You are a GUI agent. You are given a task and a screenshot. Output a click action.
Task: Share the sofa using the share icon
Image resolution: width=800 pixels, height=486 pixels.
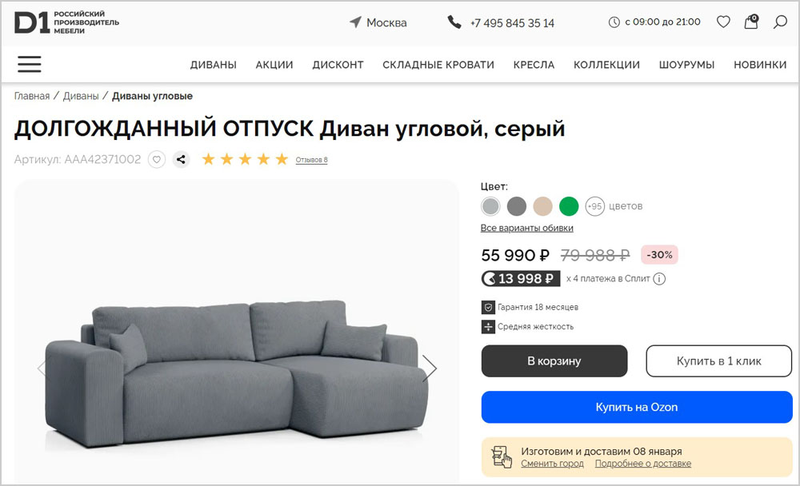[x=181, y=159]
